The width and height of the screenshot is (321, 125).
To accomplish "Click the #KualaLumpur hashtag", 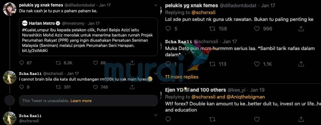I will coord(33,30).
